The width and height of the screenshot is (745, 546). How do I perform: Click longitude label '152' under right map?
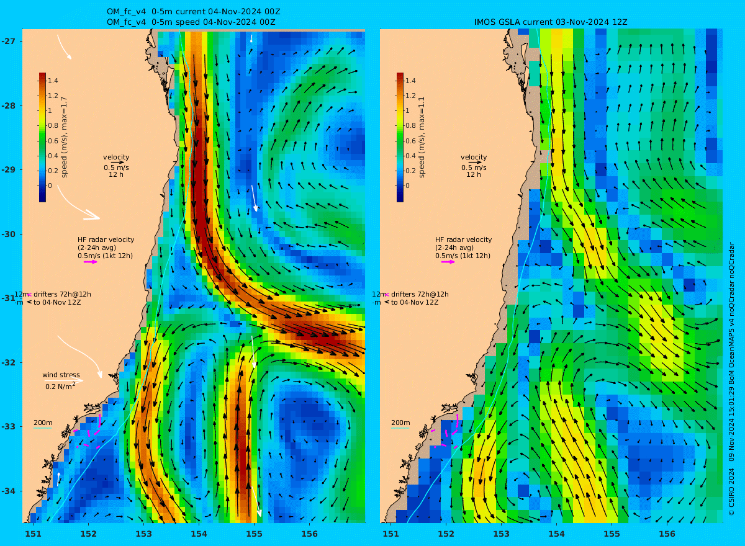(x=446, y=534)
